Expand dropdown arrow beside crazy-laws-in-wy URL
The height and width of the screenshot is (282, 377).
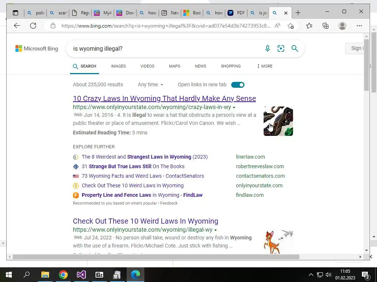[x=234, y=108]
